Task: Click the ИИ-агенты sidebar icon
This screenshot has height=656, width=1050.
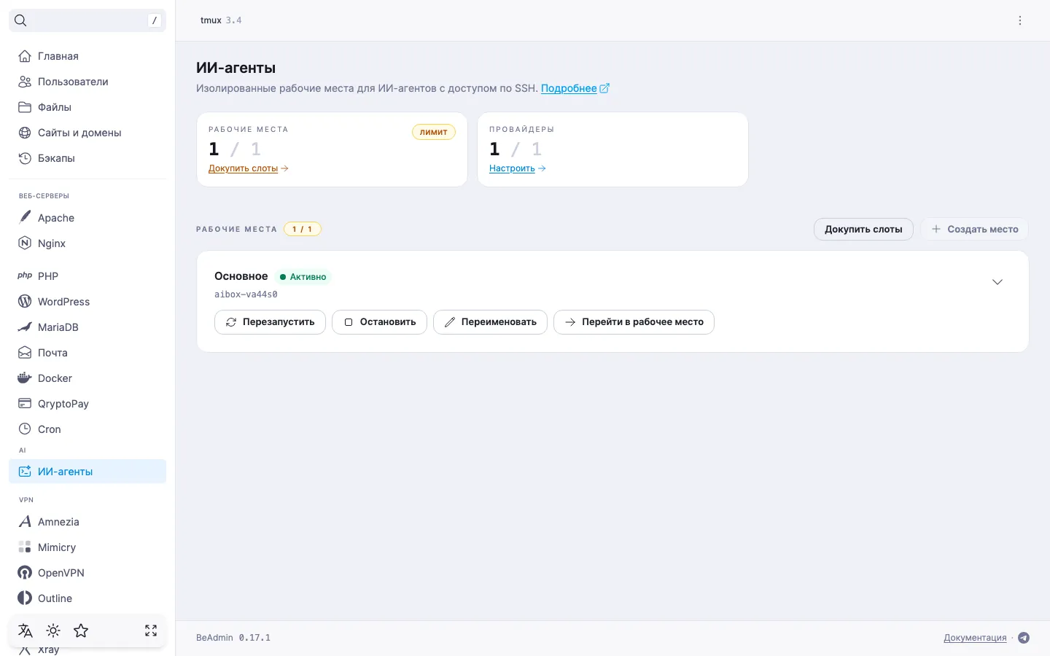Action: (x=25, y=471)
